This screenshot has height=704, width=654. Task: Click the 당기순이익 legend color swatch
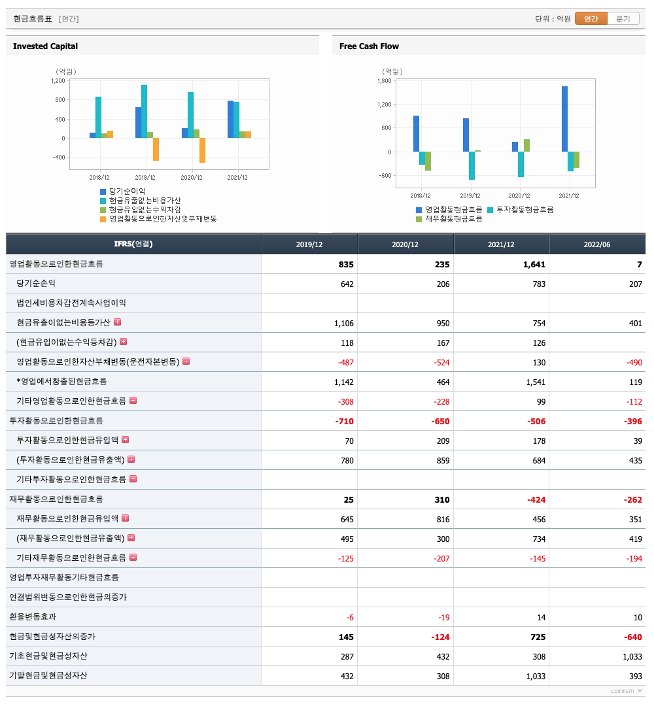103,192
